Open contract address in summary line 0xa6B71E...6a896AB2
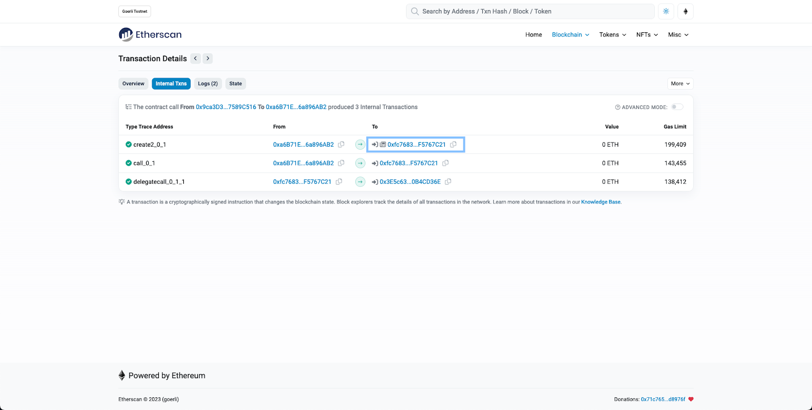Viewport: 812px width, 410px height. (296, 107)
